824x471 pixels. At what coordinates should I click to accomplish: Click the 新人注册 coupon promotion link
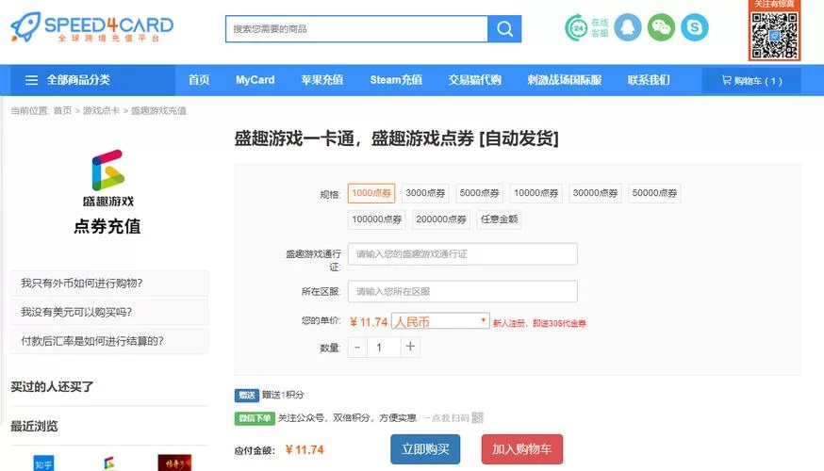pos(539,323)
